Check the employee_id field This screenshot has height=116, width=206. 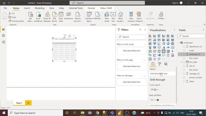click(184, 54)
